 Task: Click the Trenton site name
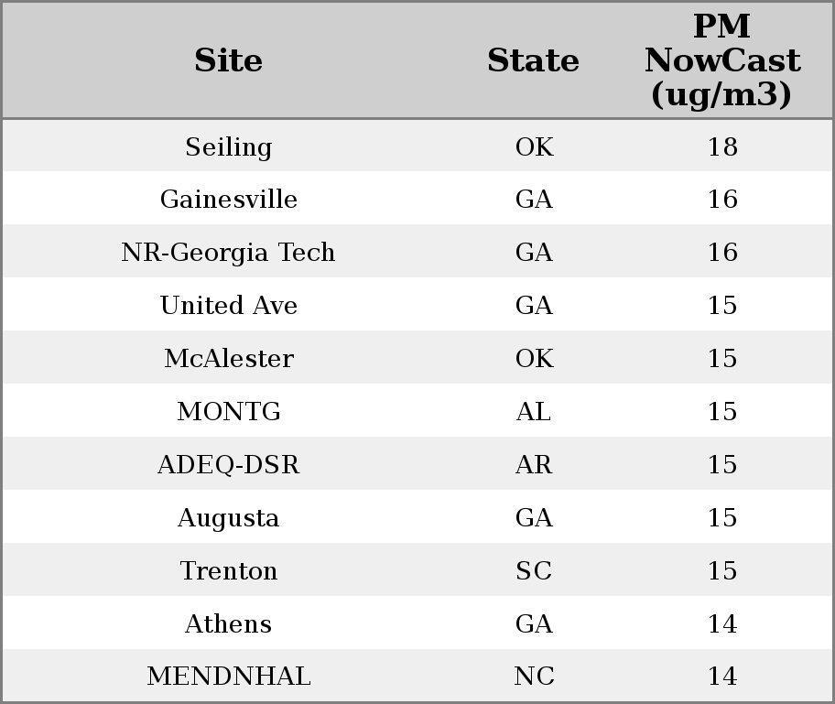click(229, 571)
